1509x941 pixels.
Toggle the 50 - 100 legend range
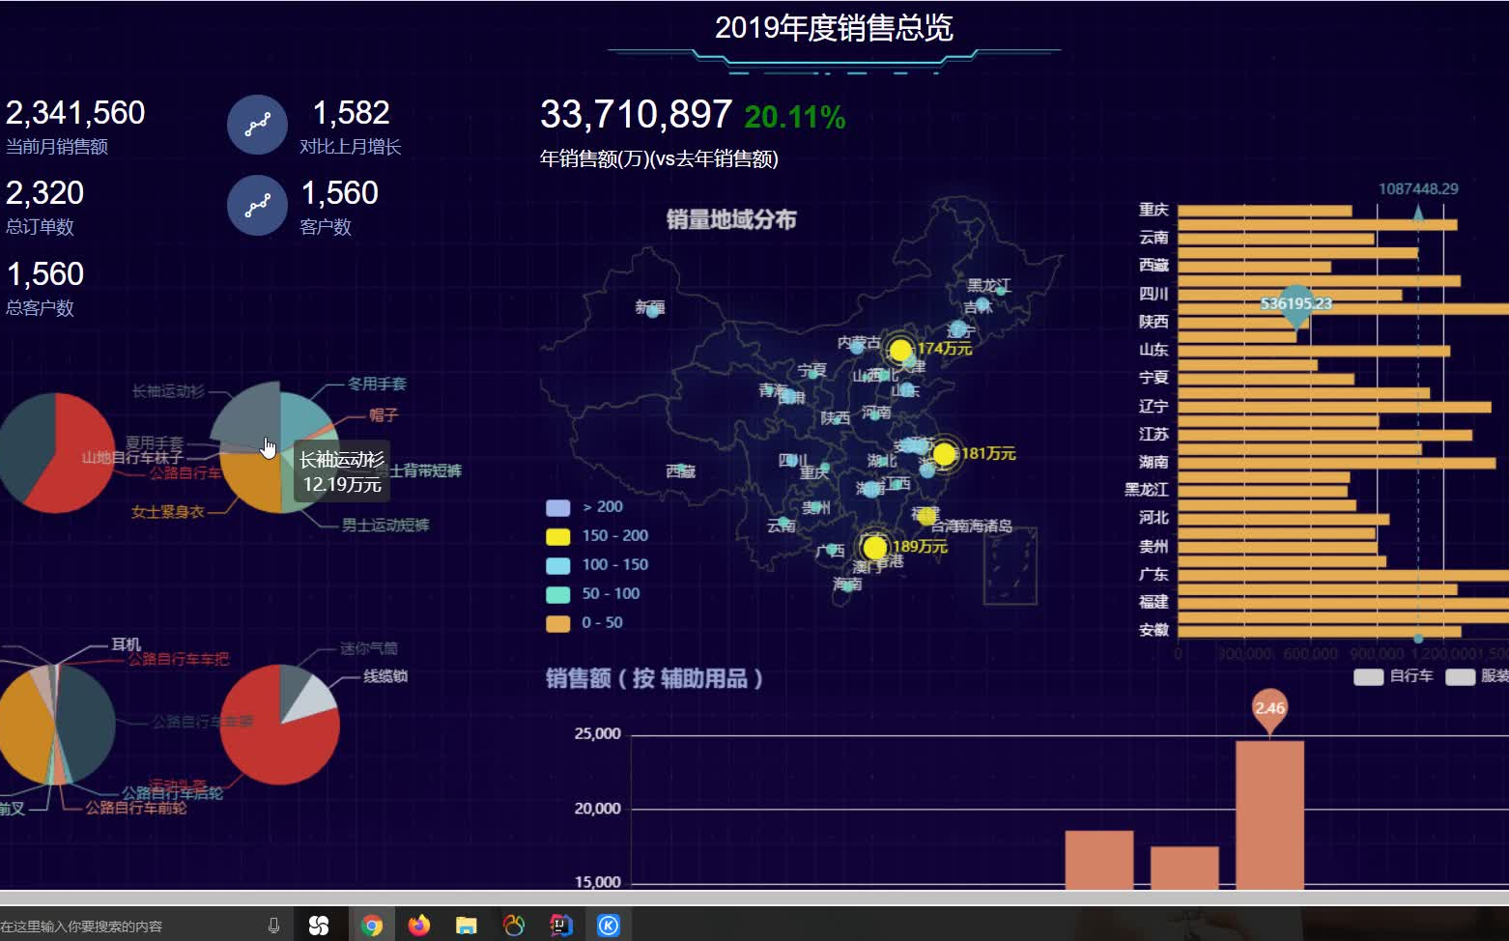[593, 594]
